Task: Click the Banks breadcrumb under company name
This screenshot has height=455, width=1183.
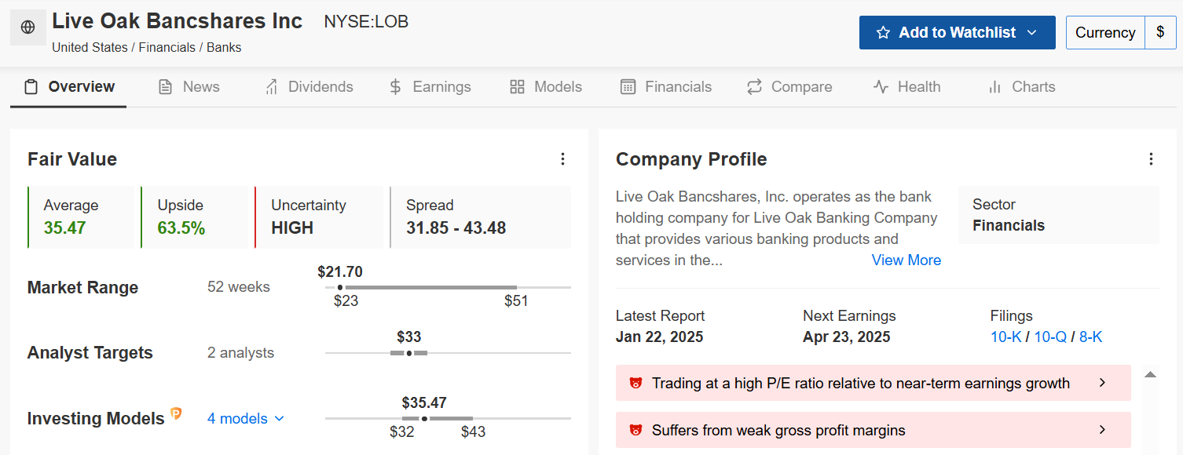Action: [x=224, y=48]
